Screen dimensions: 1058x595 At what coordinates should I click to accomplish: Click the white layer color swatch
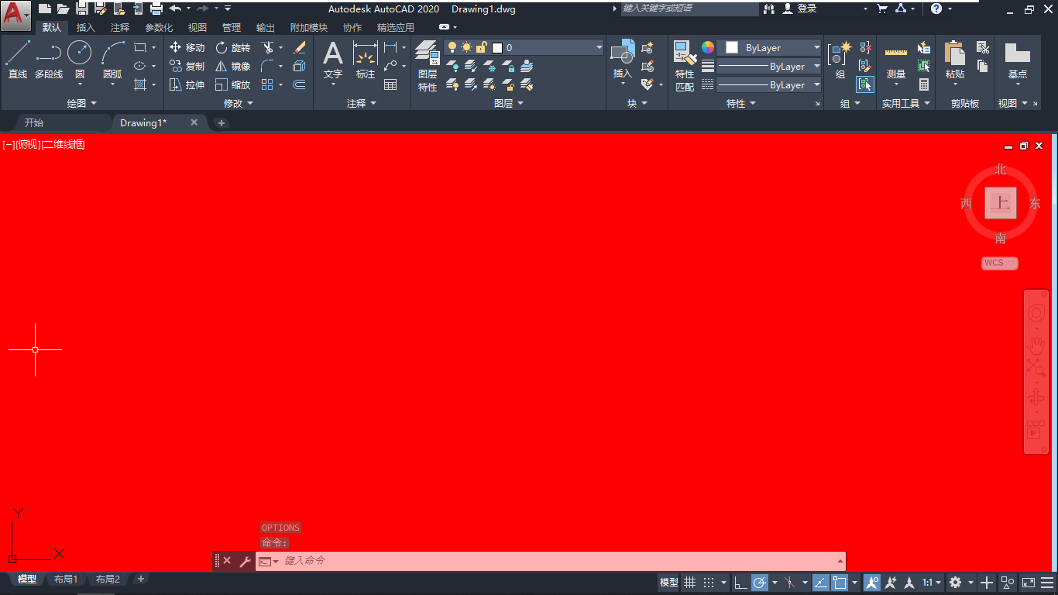point(497,48)
